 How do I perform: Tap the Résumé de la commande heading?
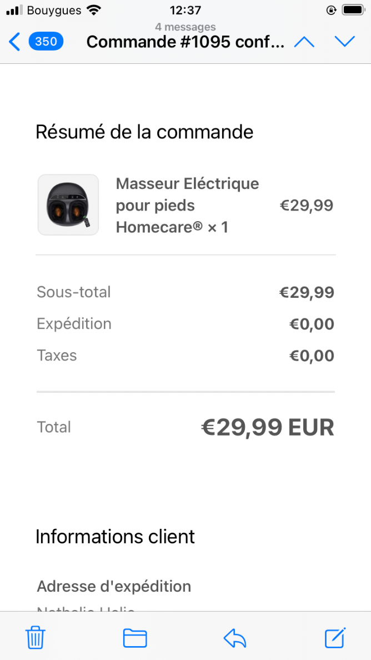[x=144, y=132]
